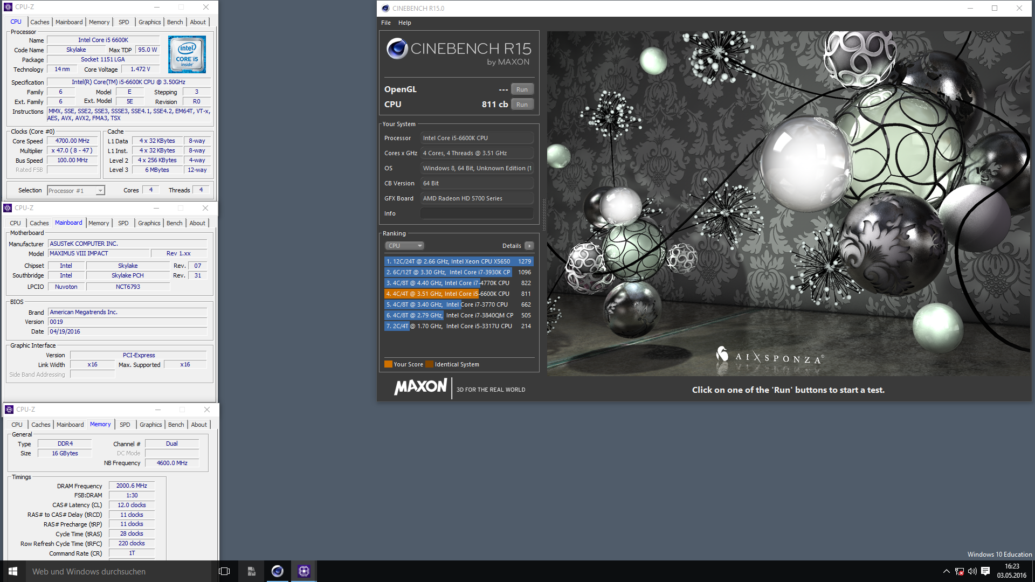Image resolution: width=1035 pixels, height=582 pixels.
Task: Run the CPU benchmark
Action: pyautogui.click(x=522, y=105)
